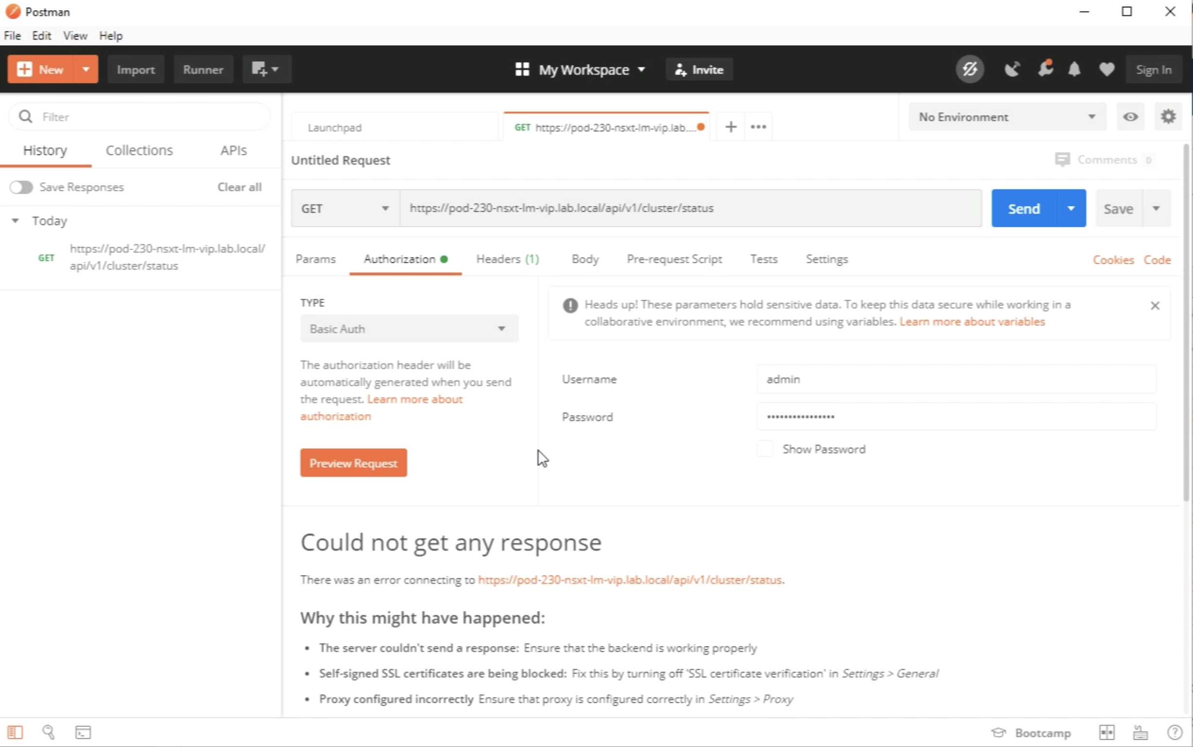Toggle the Save Responses switch
1193x747 pixels.
[21, 187]
